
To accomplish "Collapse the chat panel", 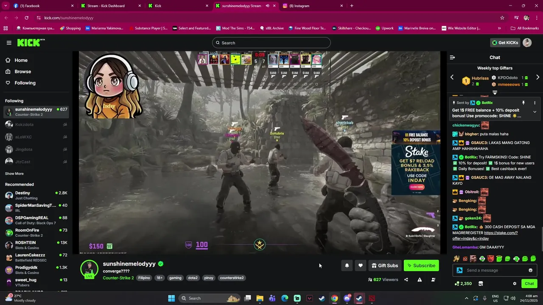I will tap(452, 57).
